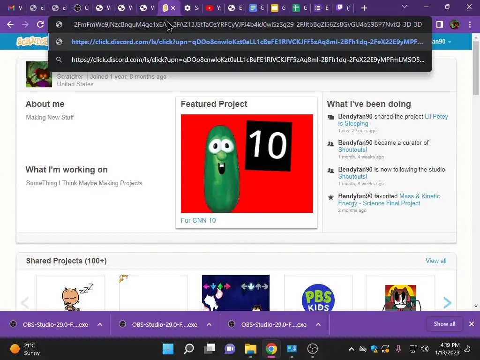Open the Shoutouts! link under is now following
480x360 pixels.
pyautogui.click(x=352, y=176)
